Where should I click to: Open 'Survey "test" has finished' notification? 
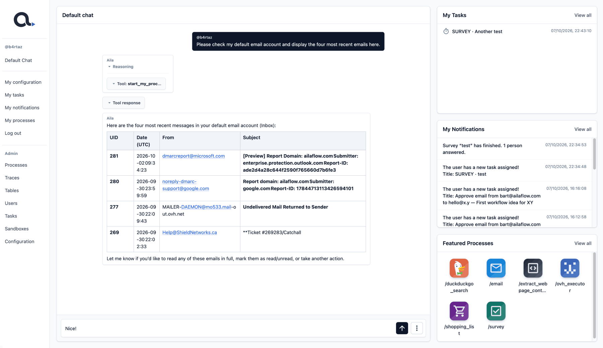point(515,149)
